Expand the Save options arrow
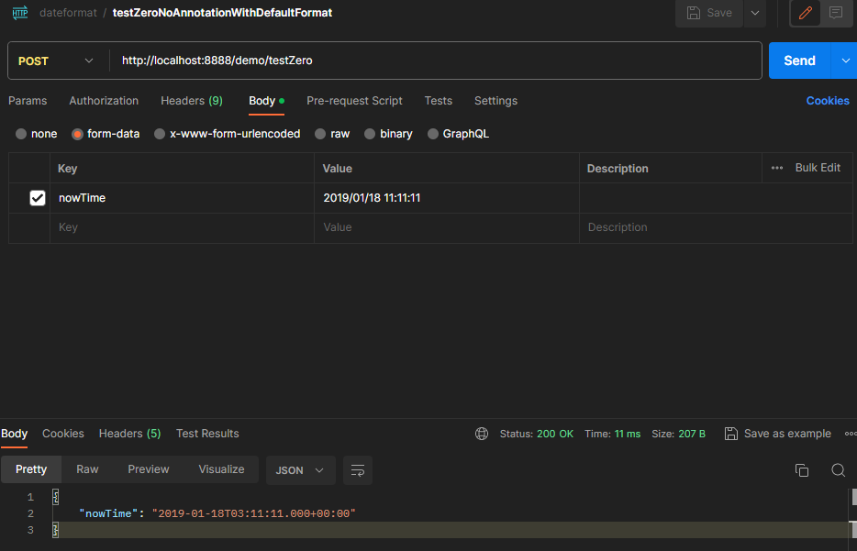 tap(754, 13)
